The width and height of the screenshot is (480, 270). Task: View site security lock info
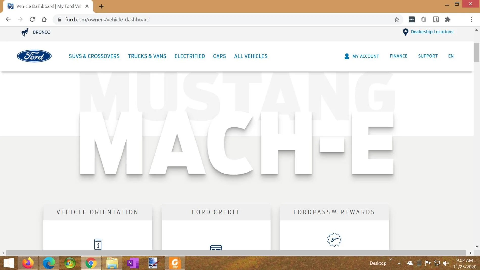[59, 20]
